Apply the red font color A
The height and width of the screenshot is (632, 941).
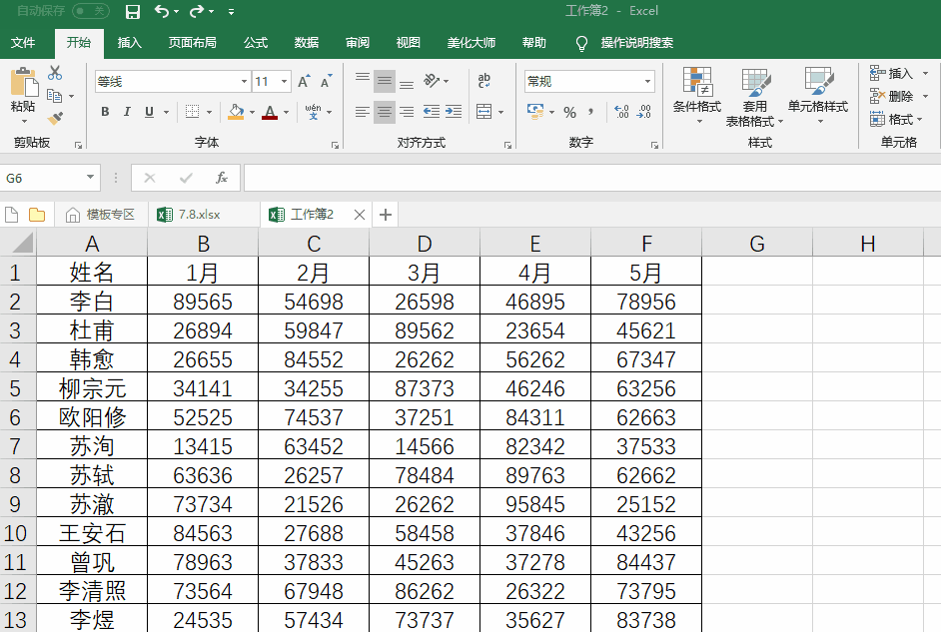coord(270,112)
